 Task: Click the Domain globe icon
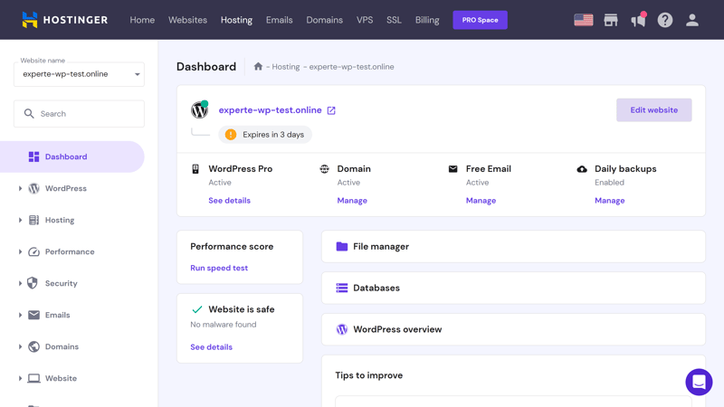(x=325, y=169)
